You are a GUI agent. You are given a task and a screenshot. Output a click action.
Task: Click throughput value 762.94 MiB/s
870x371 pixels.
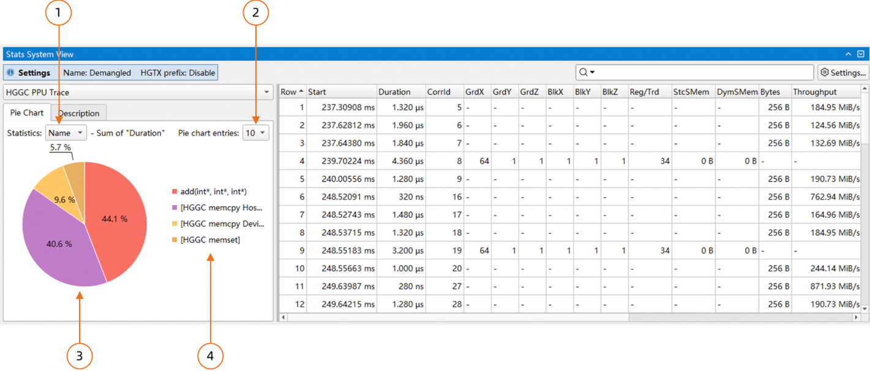825,197
